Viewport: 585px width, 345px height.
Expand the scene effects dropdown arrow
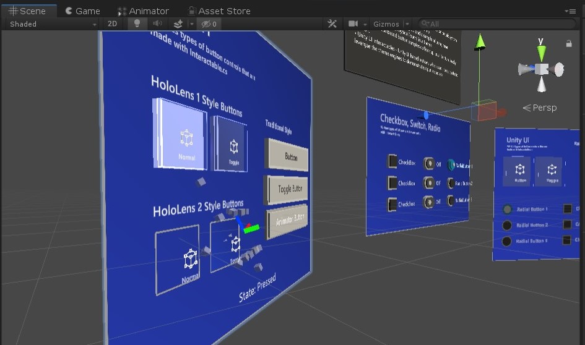[191, 24]
